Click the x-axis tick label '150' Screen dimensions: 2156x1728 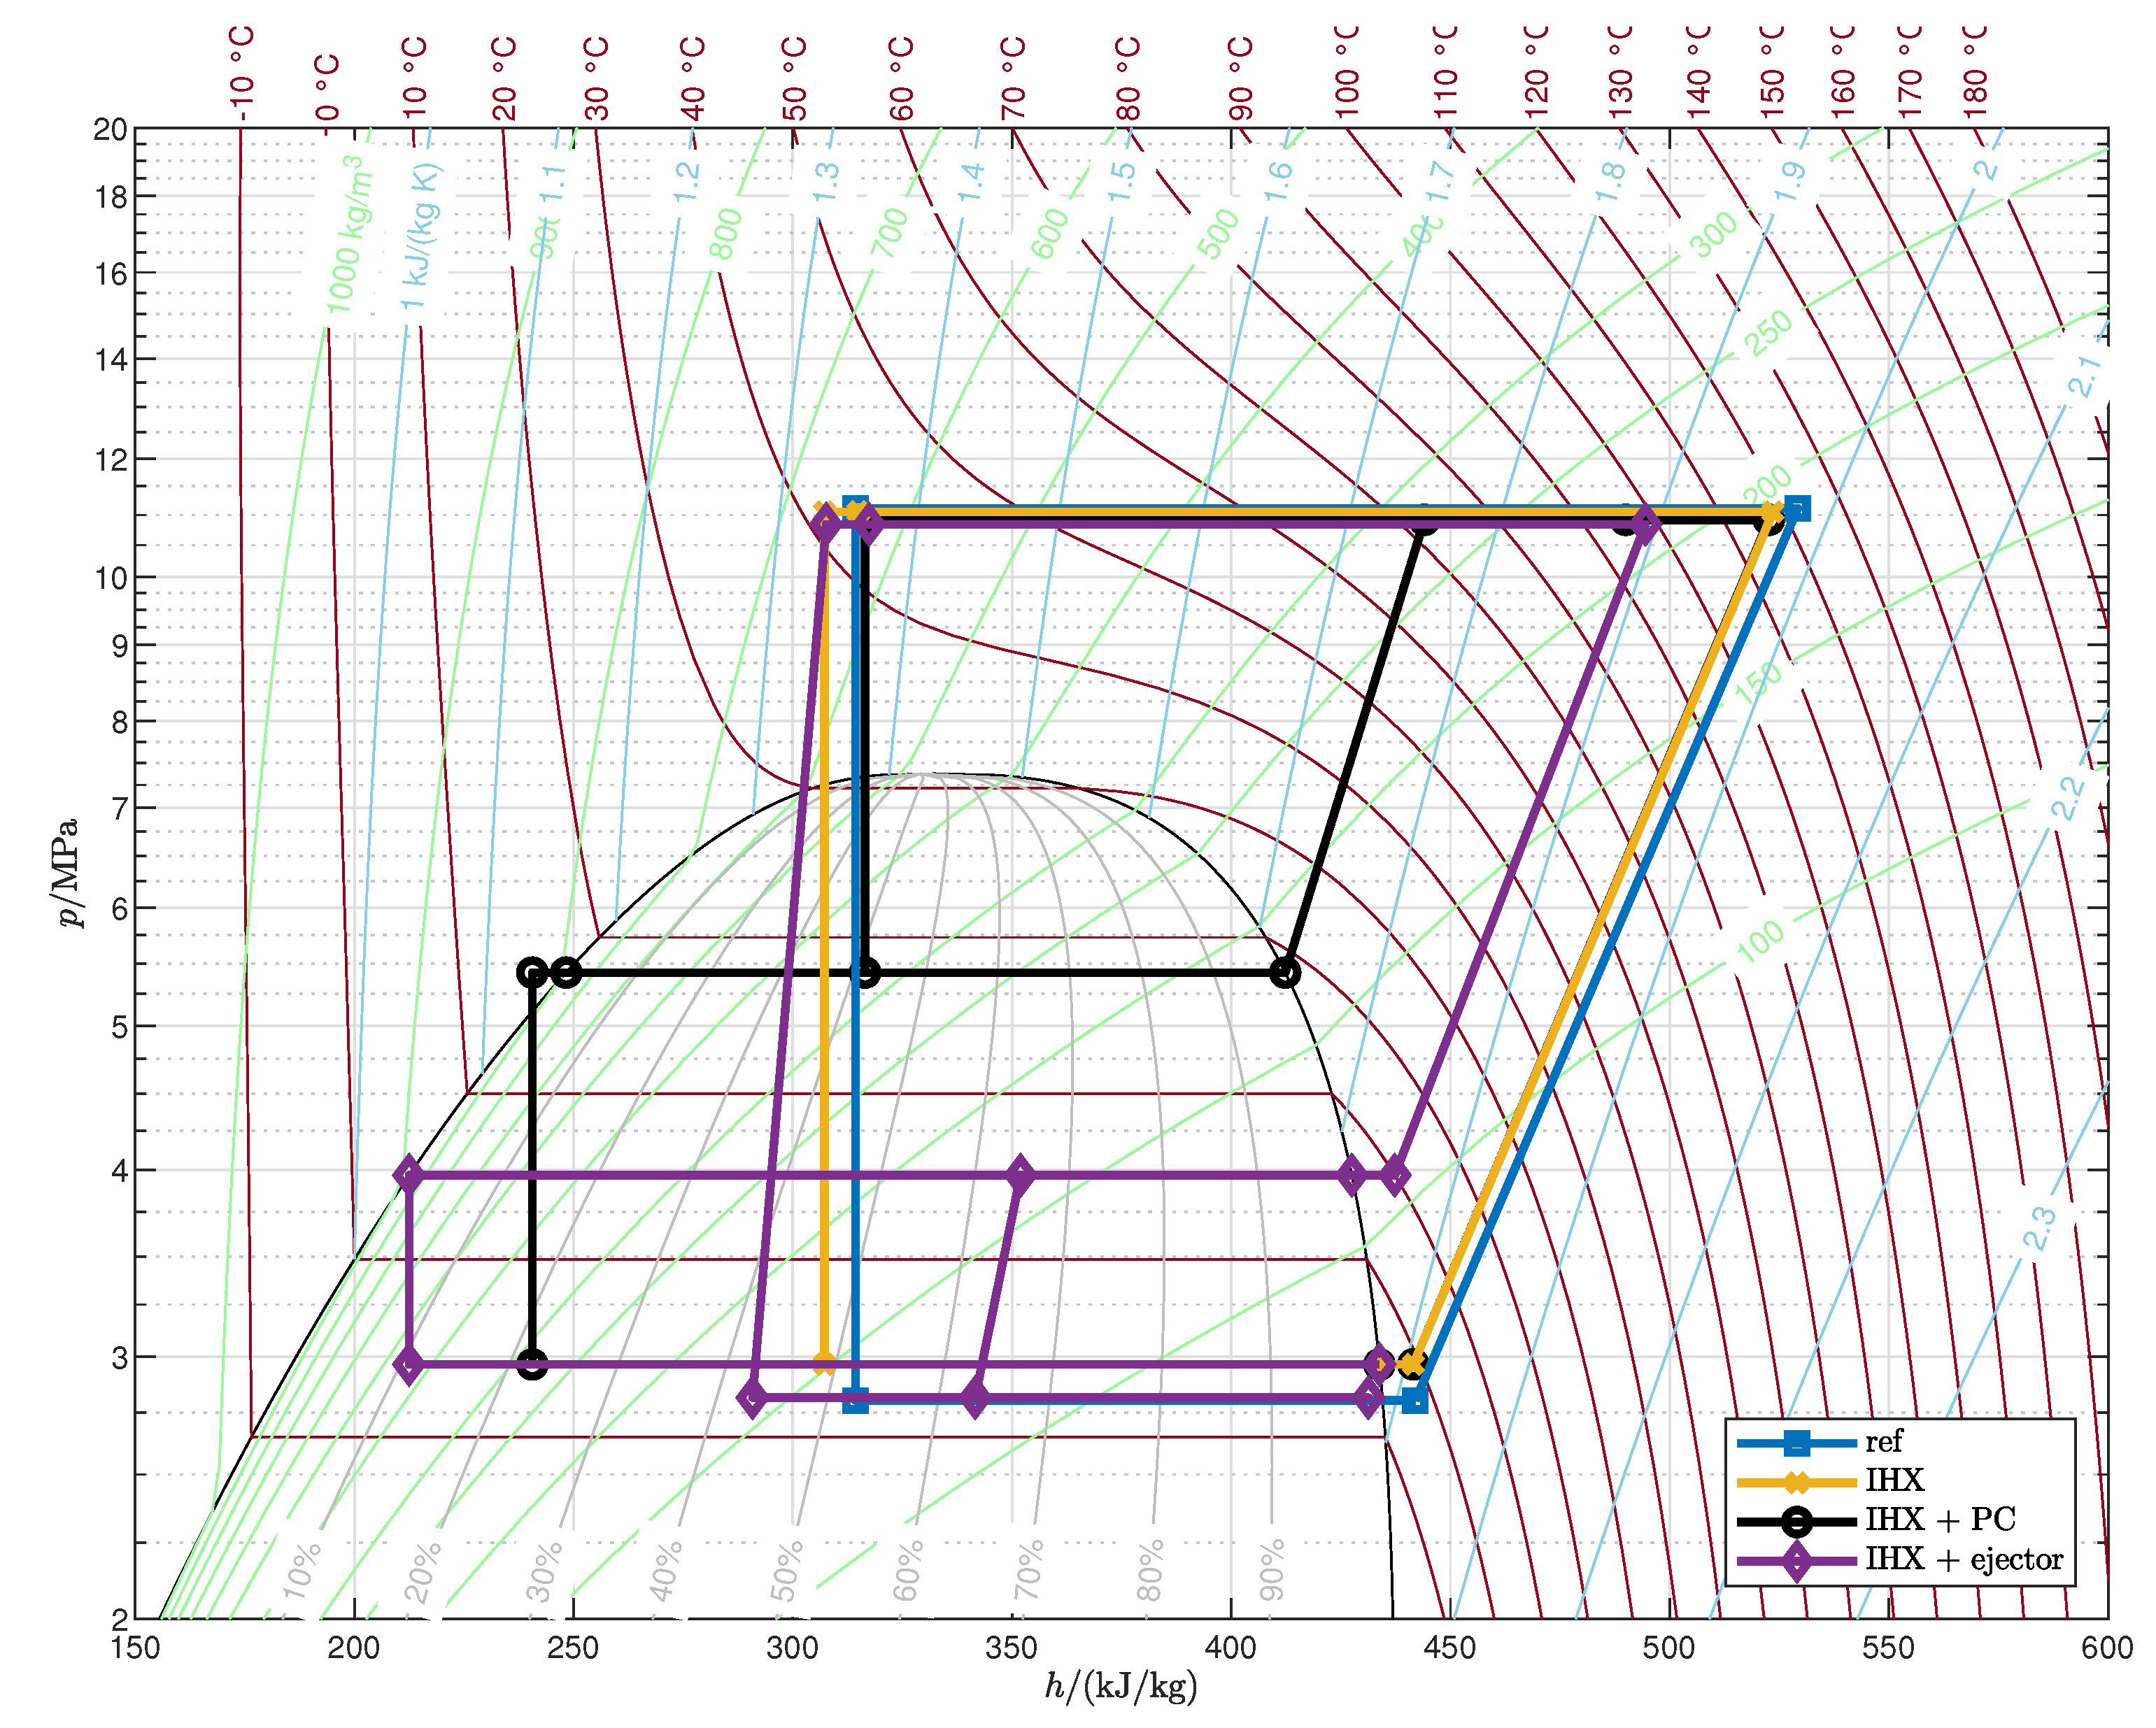135,1647
